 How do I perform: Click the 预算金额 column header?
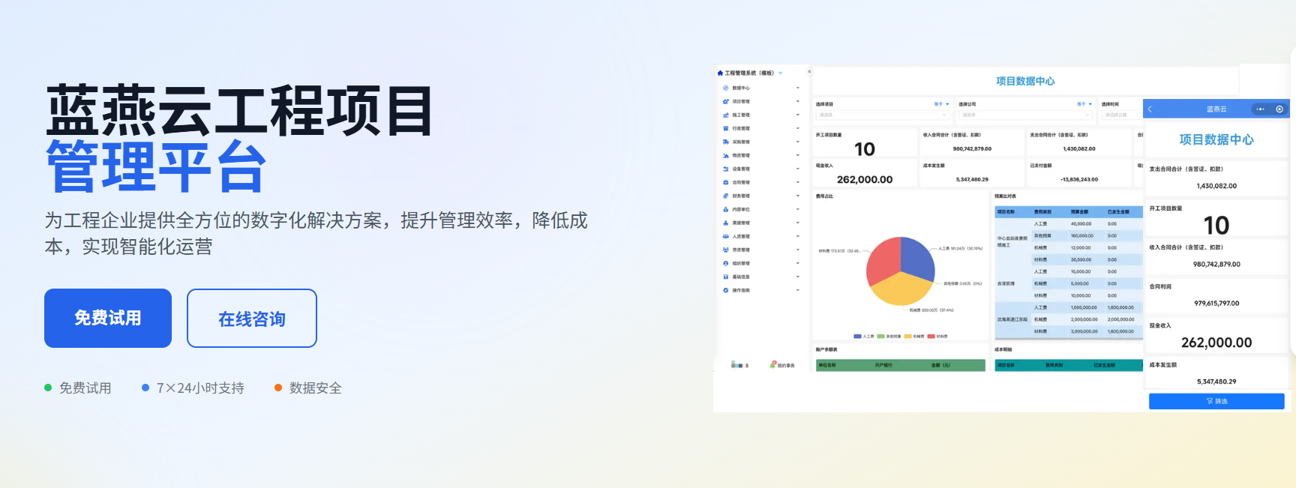pyautogui.click(x=1079, y=212)
